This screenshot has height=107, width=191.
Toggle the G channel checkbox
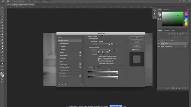tap(103, 52)
